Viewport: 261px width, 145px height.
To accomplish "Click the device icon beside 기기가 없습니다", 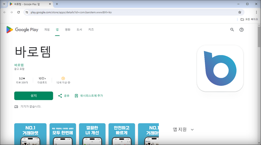I will tap(16, 106).
